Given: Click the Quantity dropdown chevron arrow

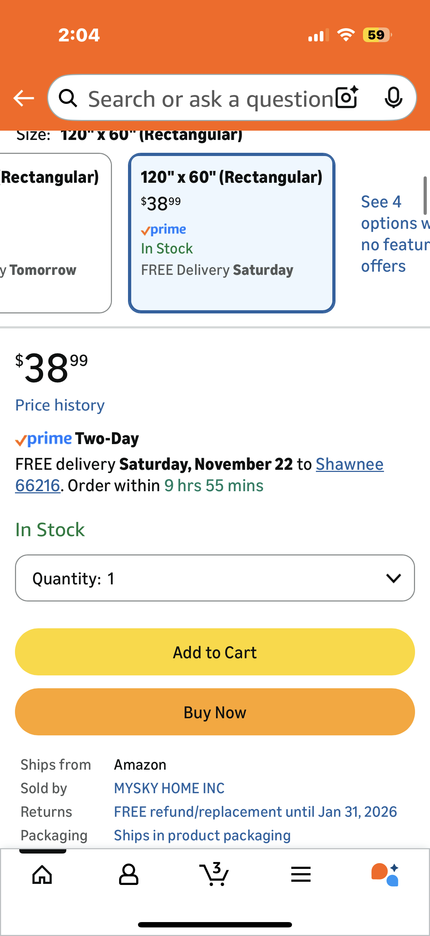Looking at the screenshot, I should pyautogui.click(x=393, y=578).
